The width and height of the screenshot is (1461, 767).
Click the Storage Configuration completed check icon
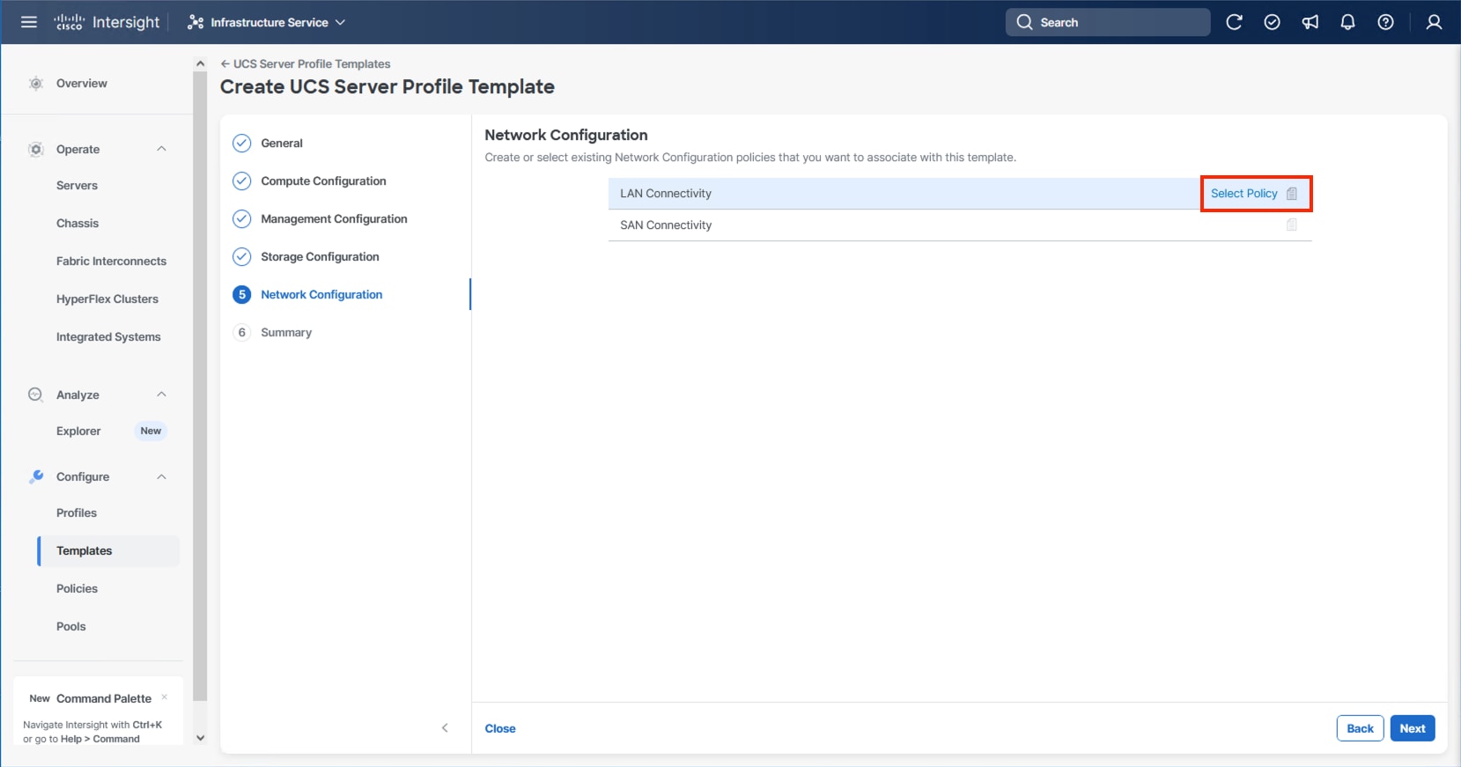coord(241,257)
